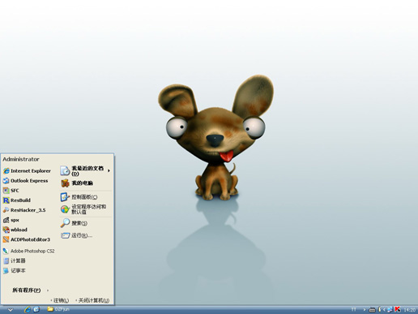Open 设定程序访问和默认值
This screenshot has width=418, height=314.
click(83, 209)
